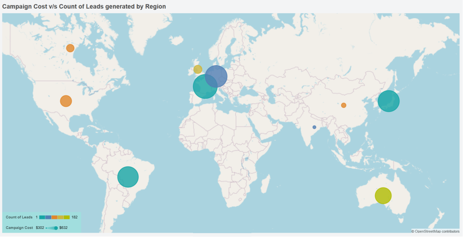Click the orange swatch in Count of Leads legend
The width and height of the screenshot is (464, 238).
[54, 218]
